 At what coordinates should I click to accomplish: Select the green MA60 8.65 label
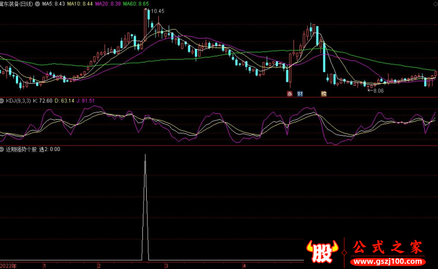point(136,4)
